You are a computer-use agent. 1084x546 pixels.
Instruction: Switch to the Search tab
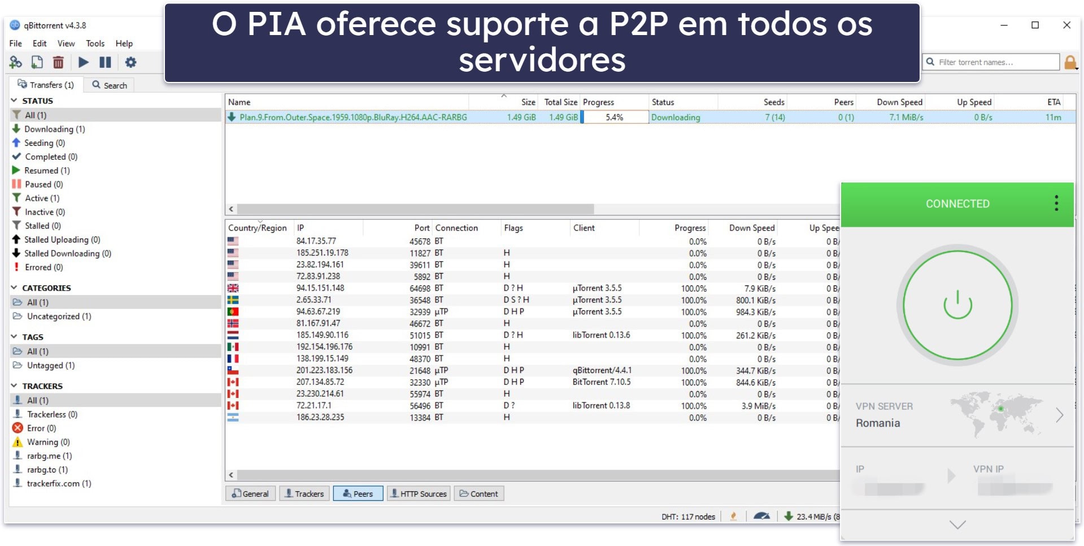coord(110,85)
